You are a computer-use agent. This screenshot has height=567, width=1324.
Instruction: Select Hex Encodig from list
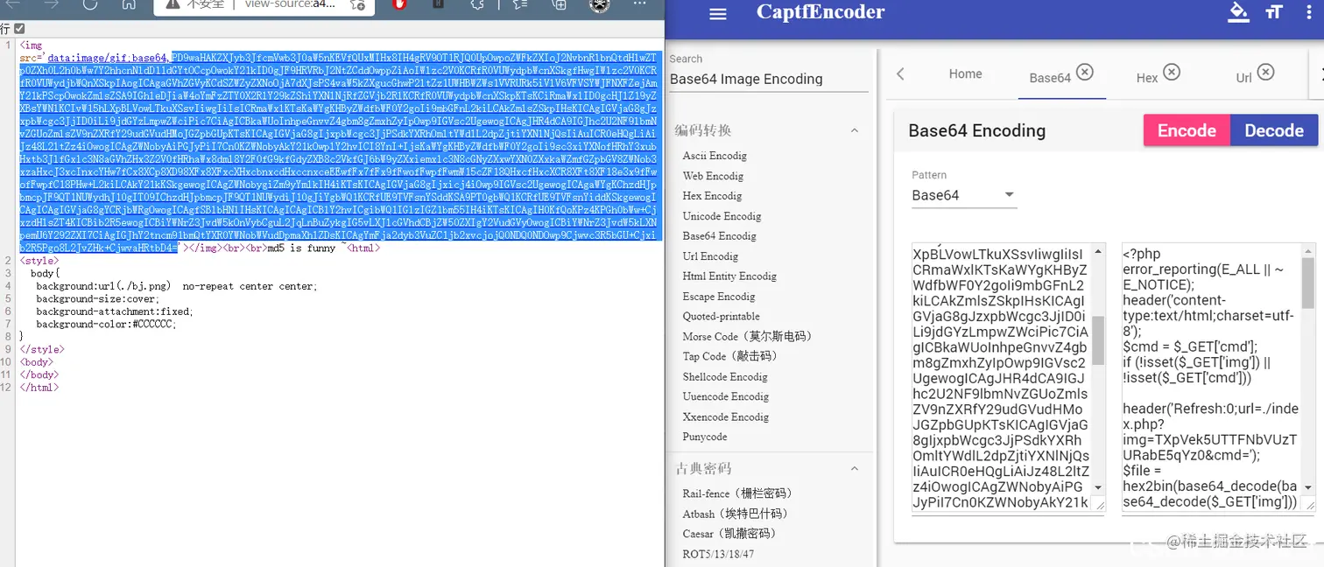(x=712, y=196)
